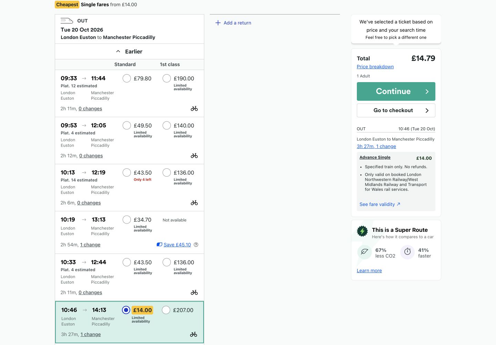This screenshot has width=496, height=345.
Task: Pick the £34.70 Standard fare at 10:19
Action: [127, 219]
